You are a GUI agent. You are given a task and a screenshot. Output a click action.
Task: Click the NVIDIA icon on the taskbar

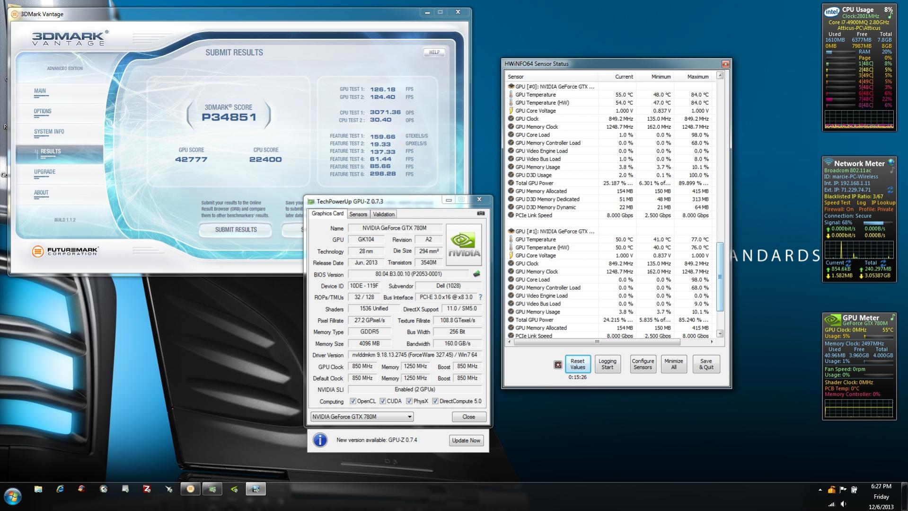tap(234, 489)
